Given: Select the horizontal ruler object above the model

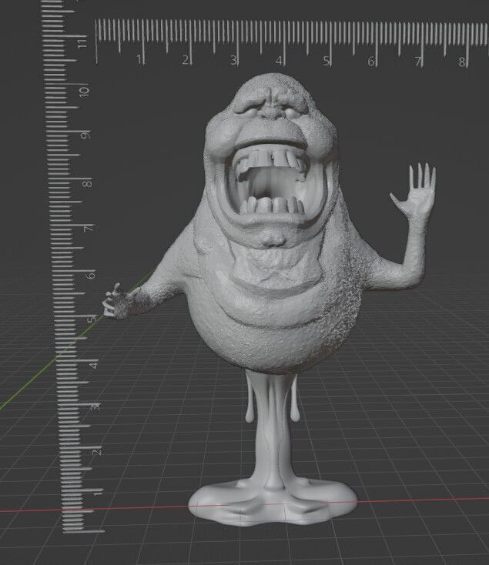Looking at the screenshot, I should (x=292, y=43).
